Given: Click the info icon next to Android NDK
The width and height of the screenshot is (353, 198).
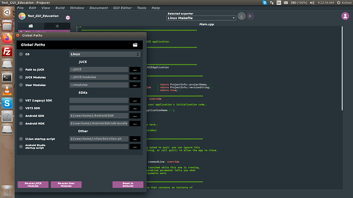Looking at the screenshot, I should click(21, 123).
